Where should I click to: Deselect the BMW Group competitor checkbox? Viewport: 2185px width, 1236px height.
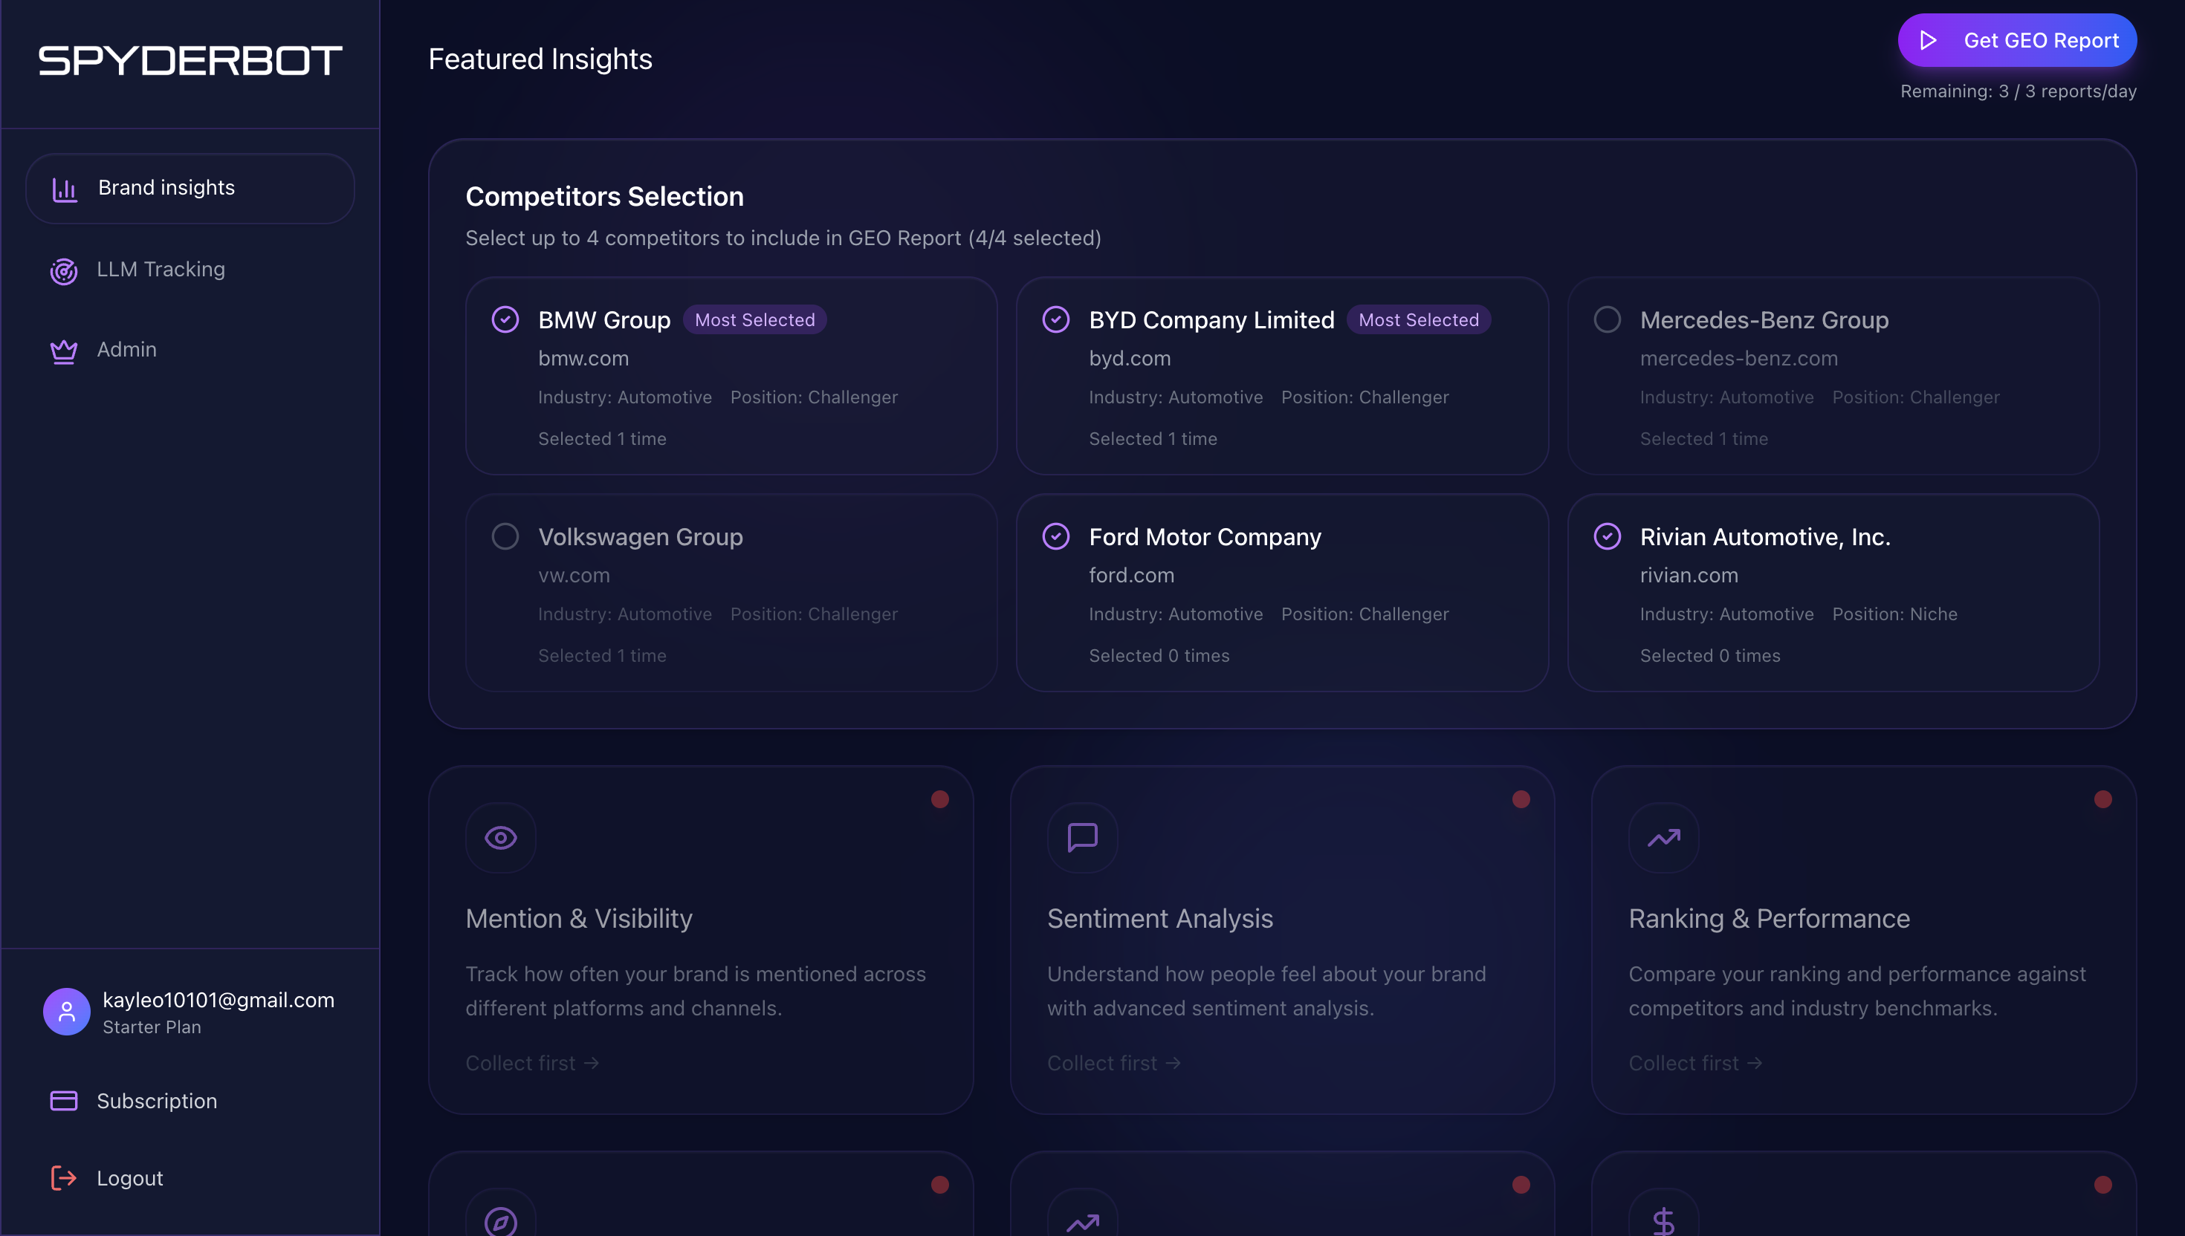[505, 320]
